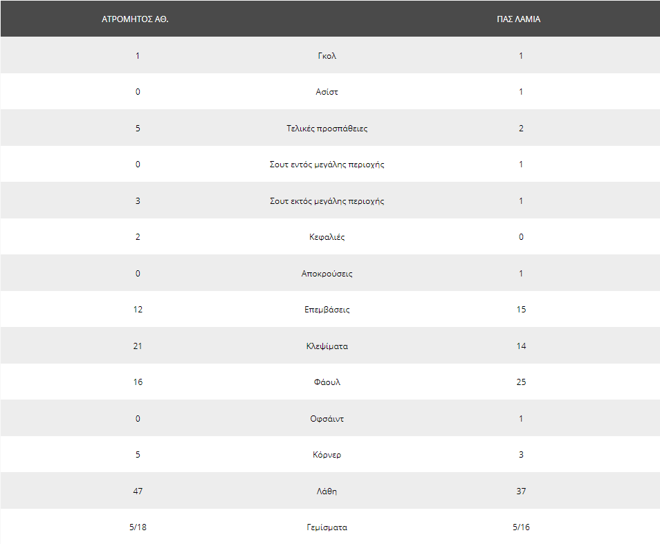Select the Αποκρούσεις row label
This screenshot has height=544, width=660.
327,273
